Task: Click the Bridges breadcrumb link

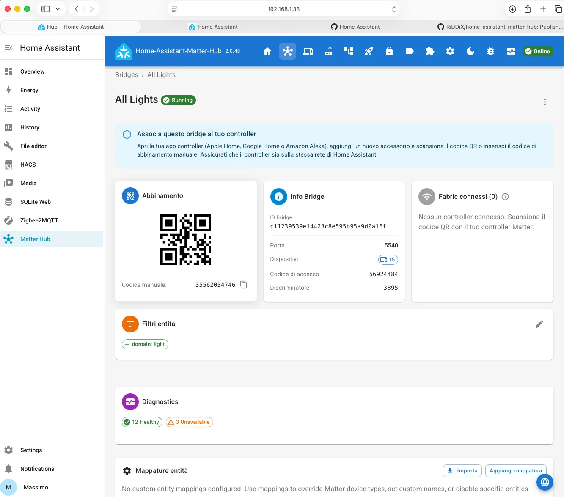Action: (x=127, y=75)
